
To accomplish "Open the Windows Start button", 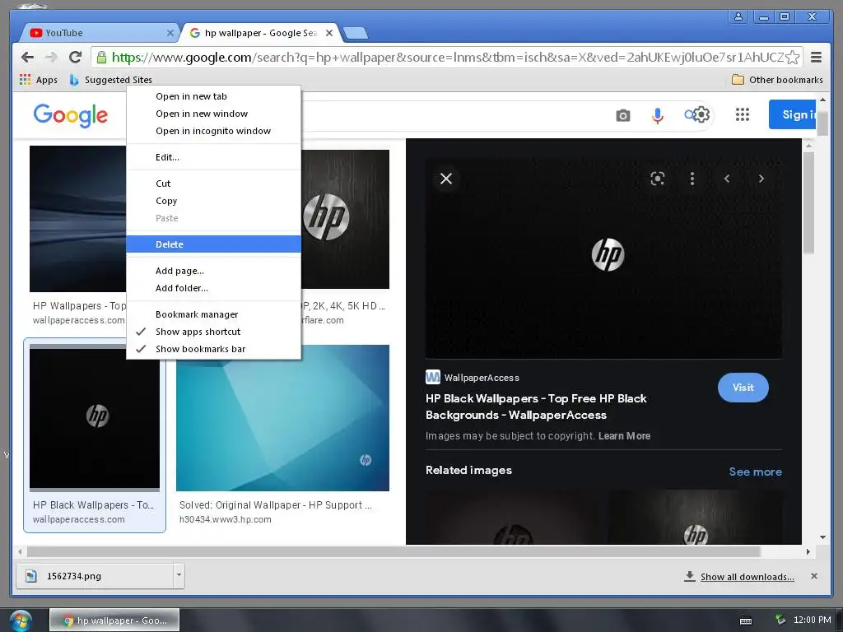I will [21, 620].
